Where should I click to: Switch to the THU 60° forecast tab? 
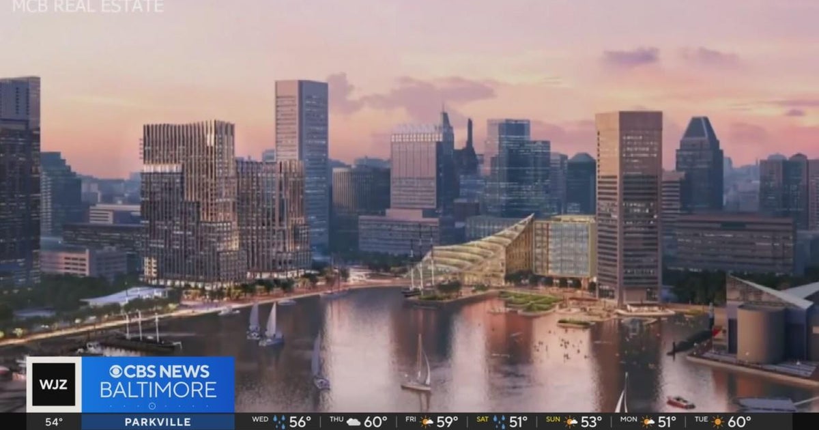(x=358, y=420)
